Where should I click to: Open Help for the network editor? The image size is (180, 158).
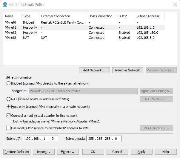coord(166,152)
